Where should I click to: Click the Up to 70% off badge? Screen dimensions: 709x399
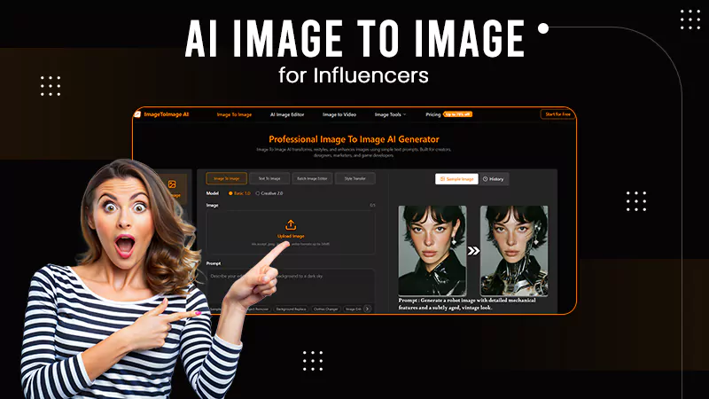457,114
